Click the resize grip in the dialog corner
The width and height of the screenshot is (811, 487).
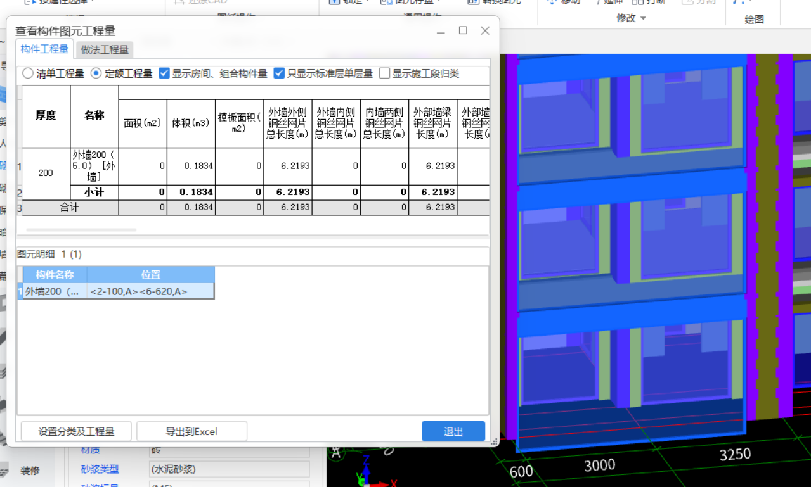(x=494, y=442)
